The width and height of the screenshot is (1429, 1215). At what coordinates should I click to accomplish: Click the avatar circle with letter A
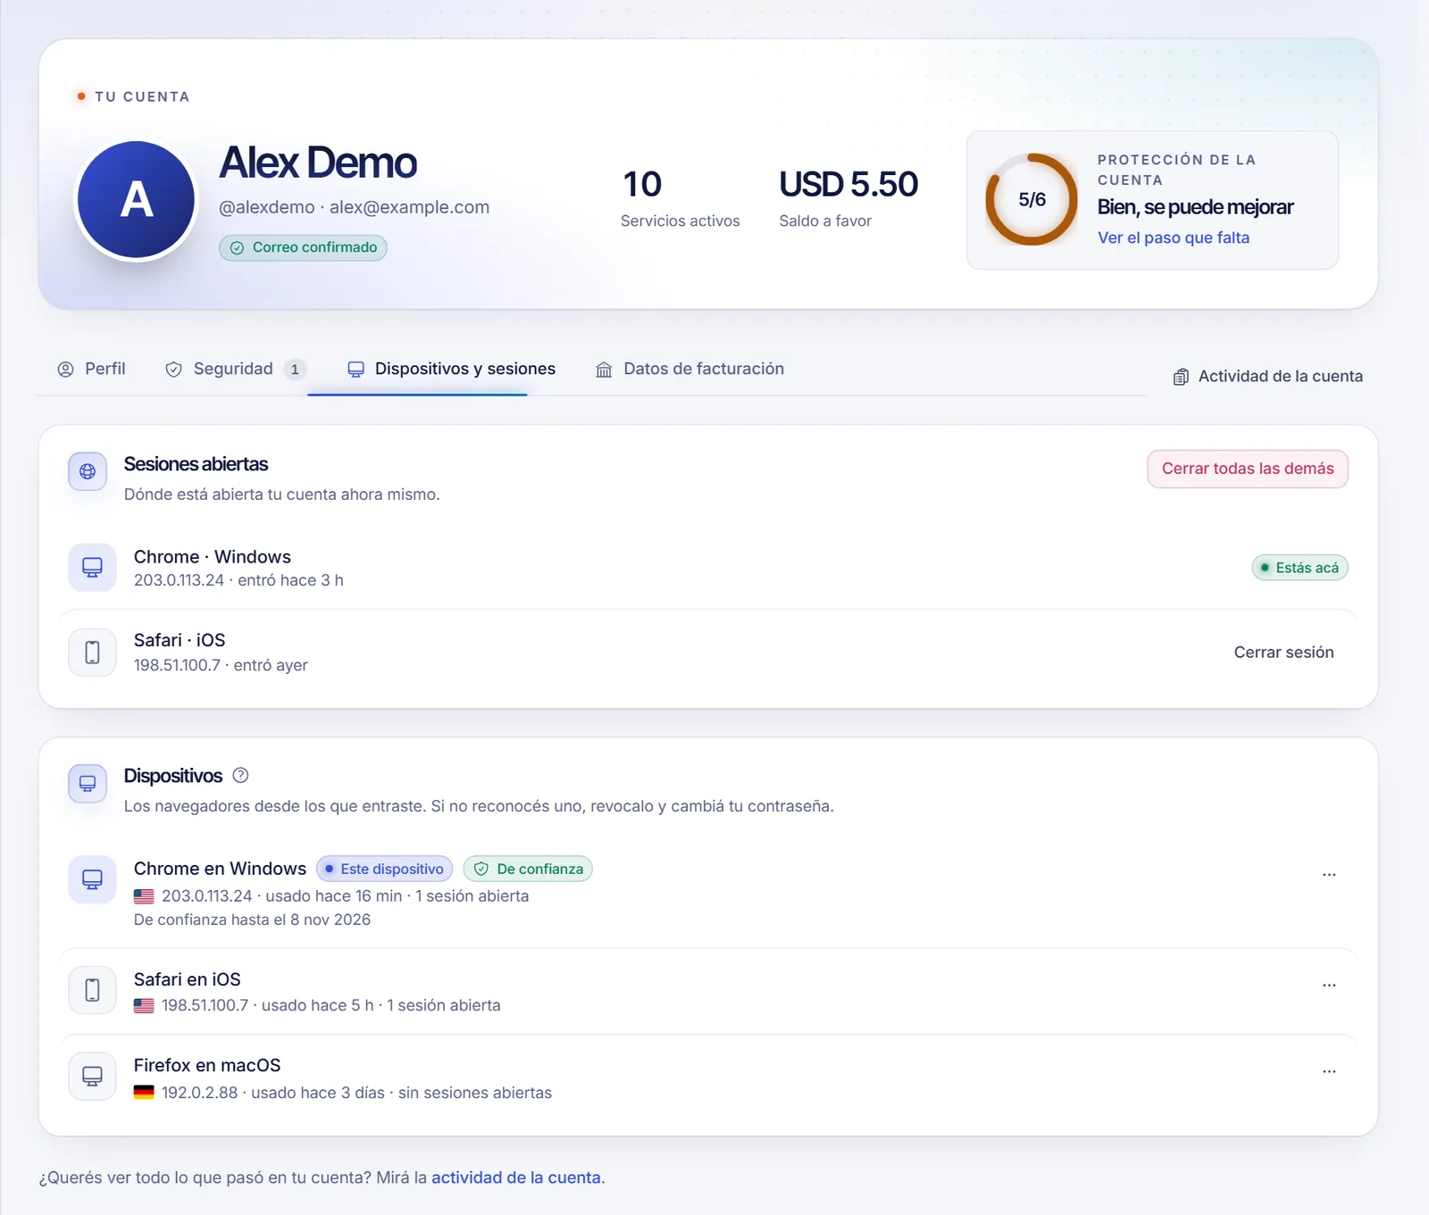tap(136, 200)
